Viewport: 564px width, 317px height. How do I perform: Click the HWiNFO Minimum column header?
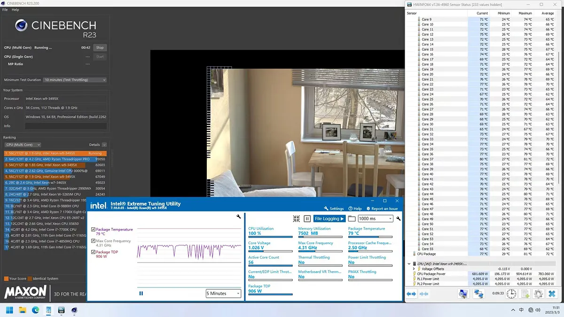[x=503, y=13]
